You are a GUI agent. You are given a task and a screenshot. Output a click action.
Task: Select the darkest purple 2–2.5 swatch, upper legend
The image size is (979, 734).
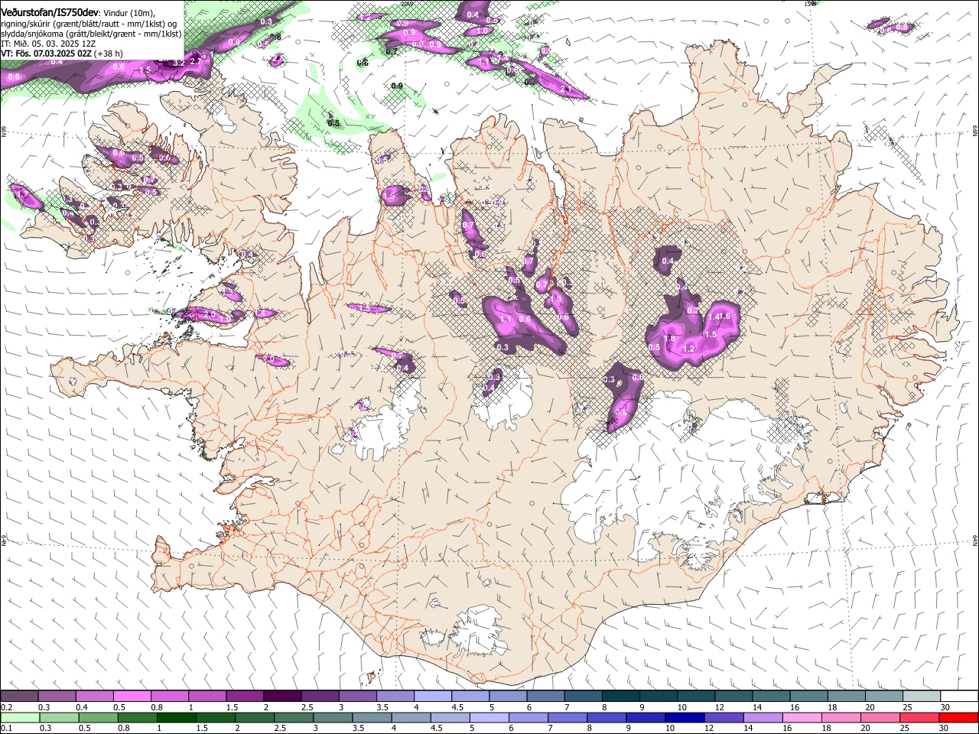281,696
